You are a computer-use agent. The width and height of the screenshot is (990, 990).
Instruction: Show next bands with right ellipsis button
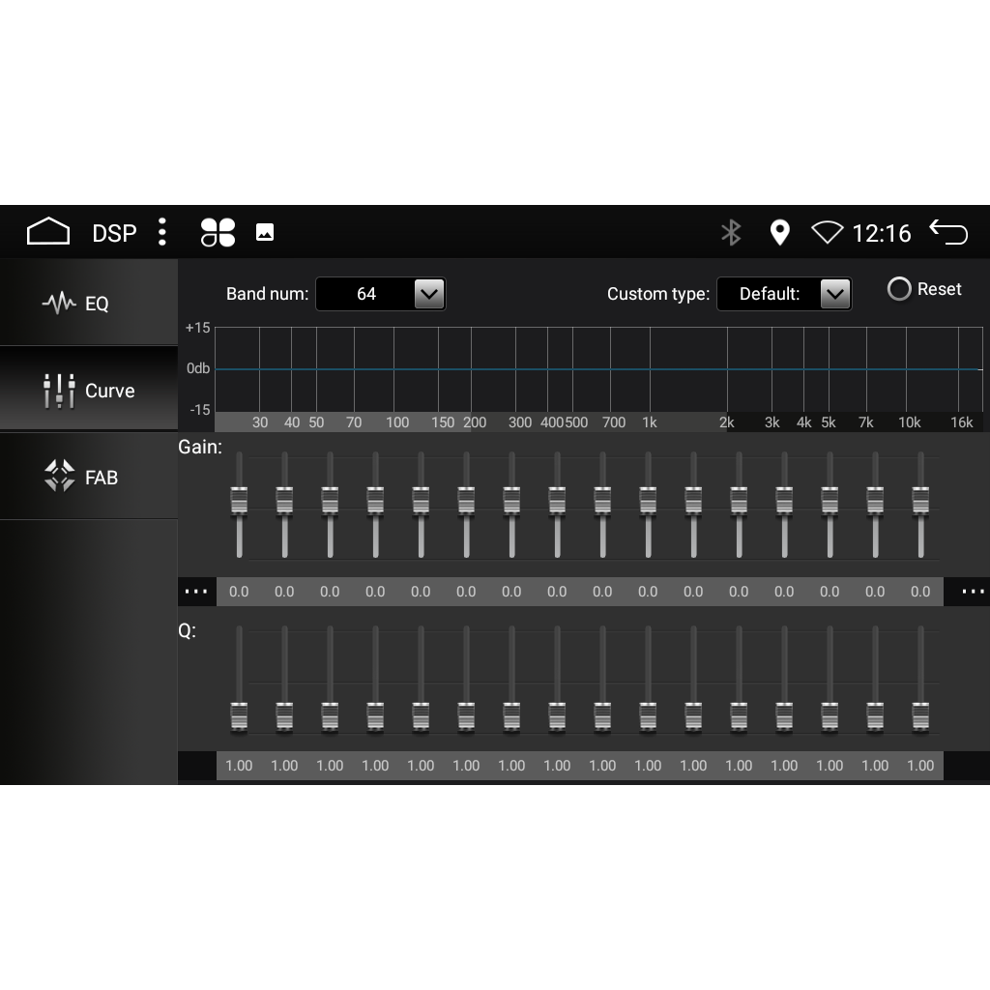click(x=973, y=592)
